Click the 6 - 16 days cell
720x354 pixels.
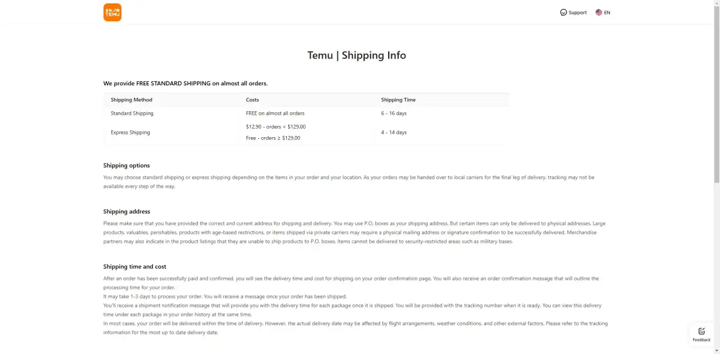click(x=394, y=114)
